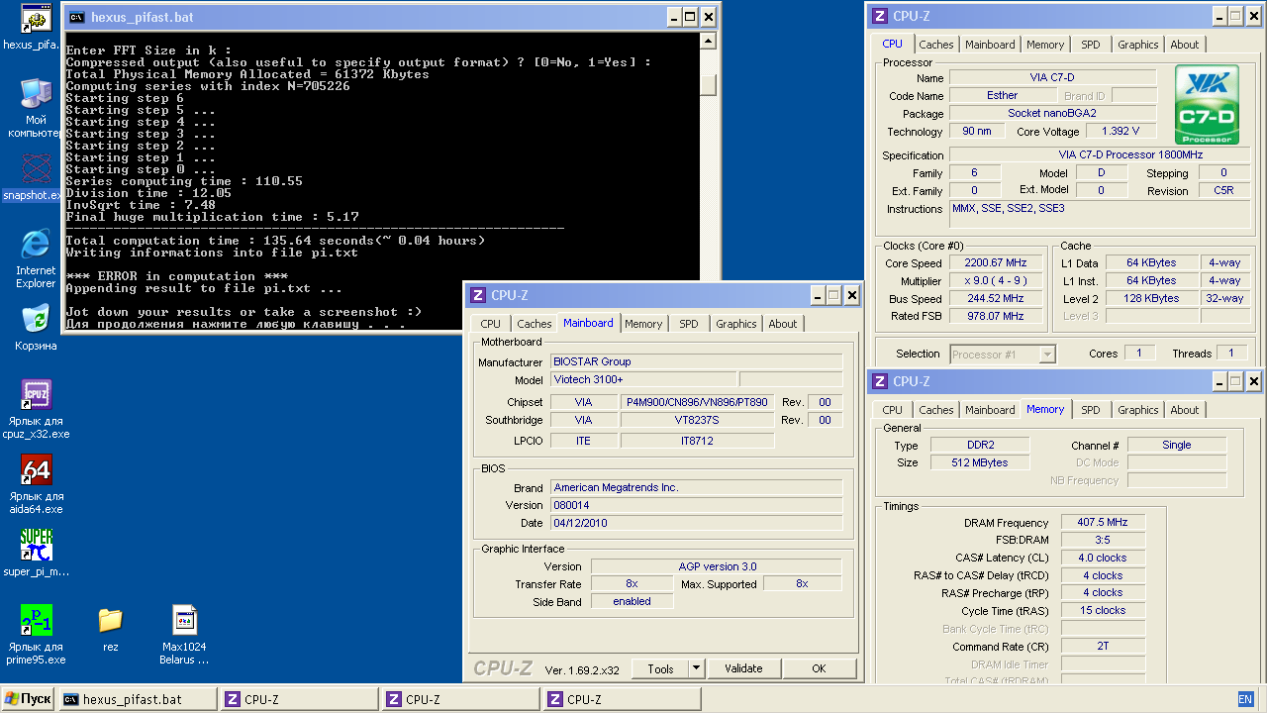This screenshot has height=713, width=1267.
Task: Activate the third CPU-Z taskbar button
Action: click(622, 699)
